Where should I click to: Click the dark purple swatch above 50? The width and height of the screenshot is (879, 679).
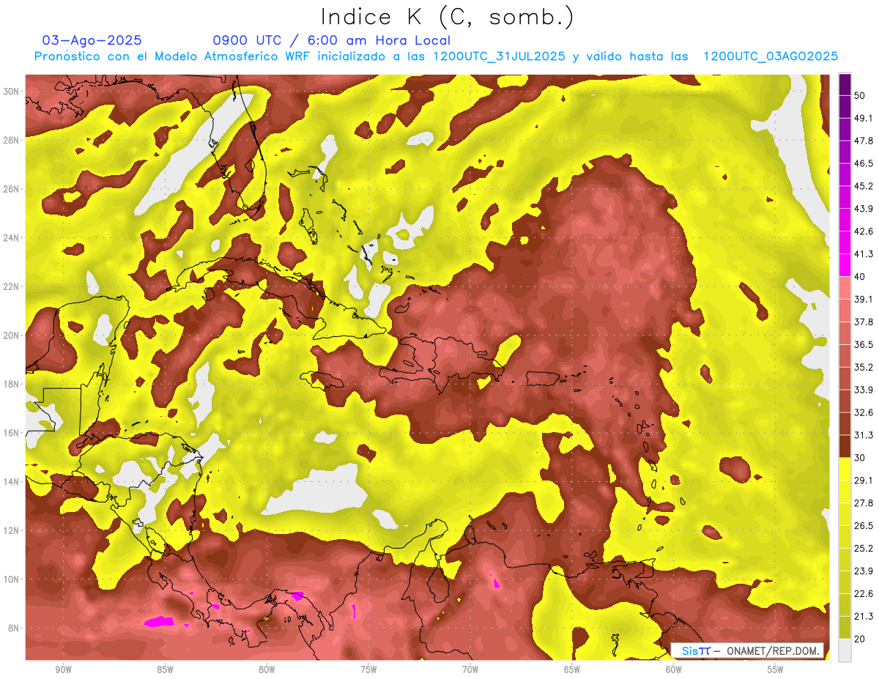(845, 85)
